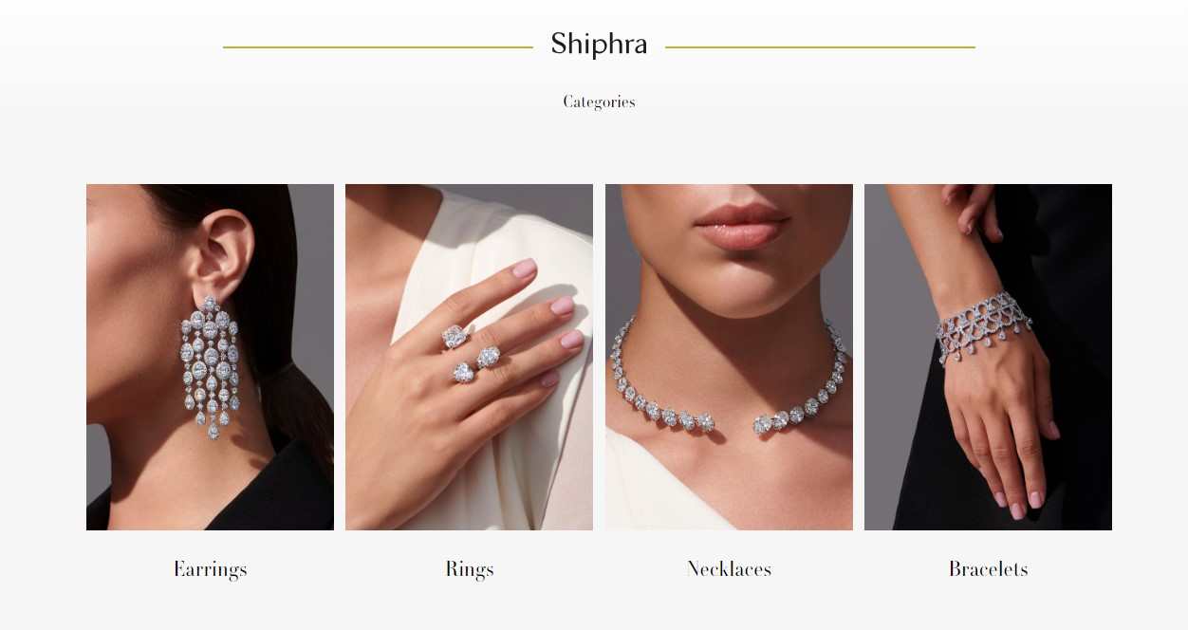Click the Bracelets text label

click(x=988, y=569)
